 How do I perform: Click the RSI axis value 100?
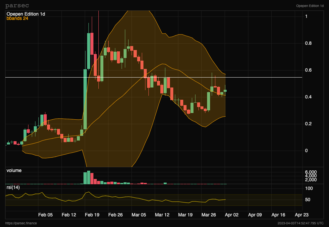(x=309, y=189)
